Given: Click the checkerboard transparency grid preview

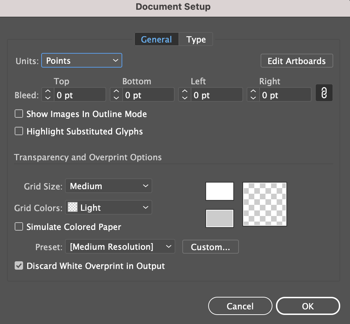Looking at the screenshot, I should [265, 204].
